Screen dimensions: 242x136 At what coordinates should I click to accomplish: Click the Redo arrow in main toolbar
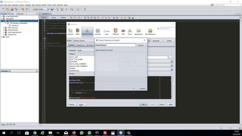coord(27,9)
